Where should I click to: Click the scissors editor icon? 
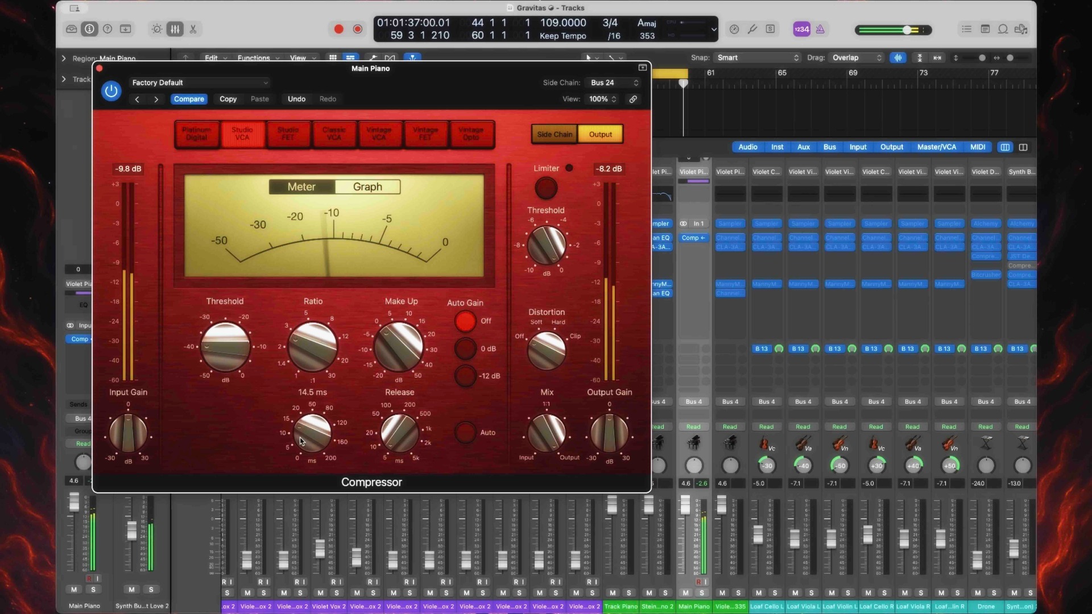coord(193,29)
